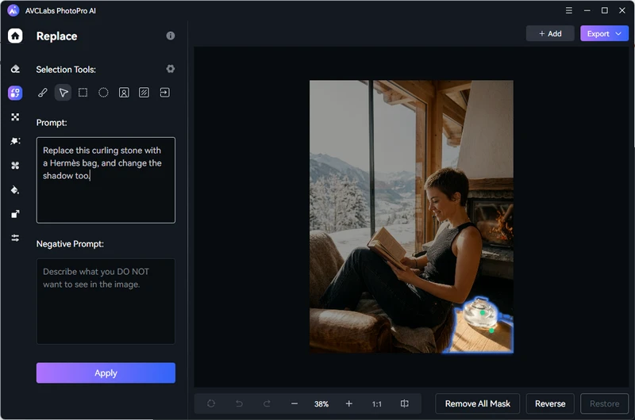This screenshot has height=420, width=635.
Task: Open the adjustment sliders tool in sidebar
Action: click(15, 238)
